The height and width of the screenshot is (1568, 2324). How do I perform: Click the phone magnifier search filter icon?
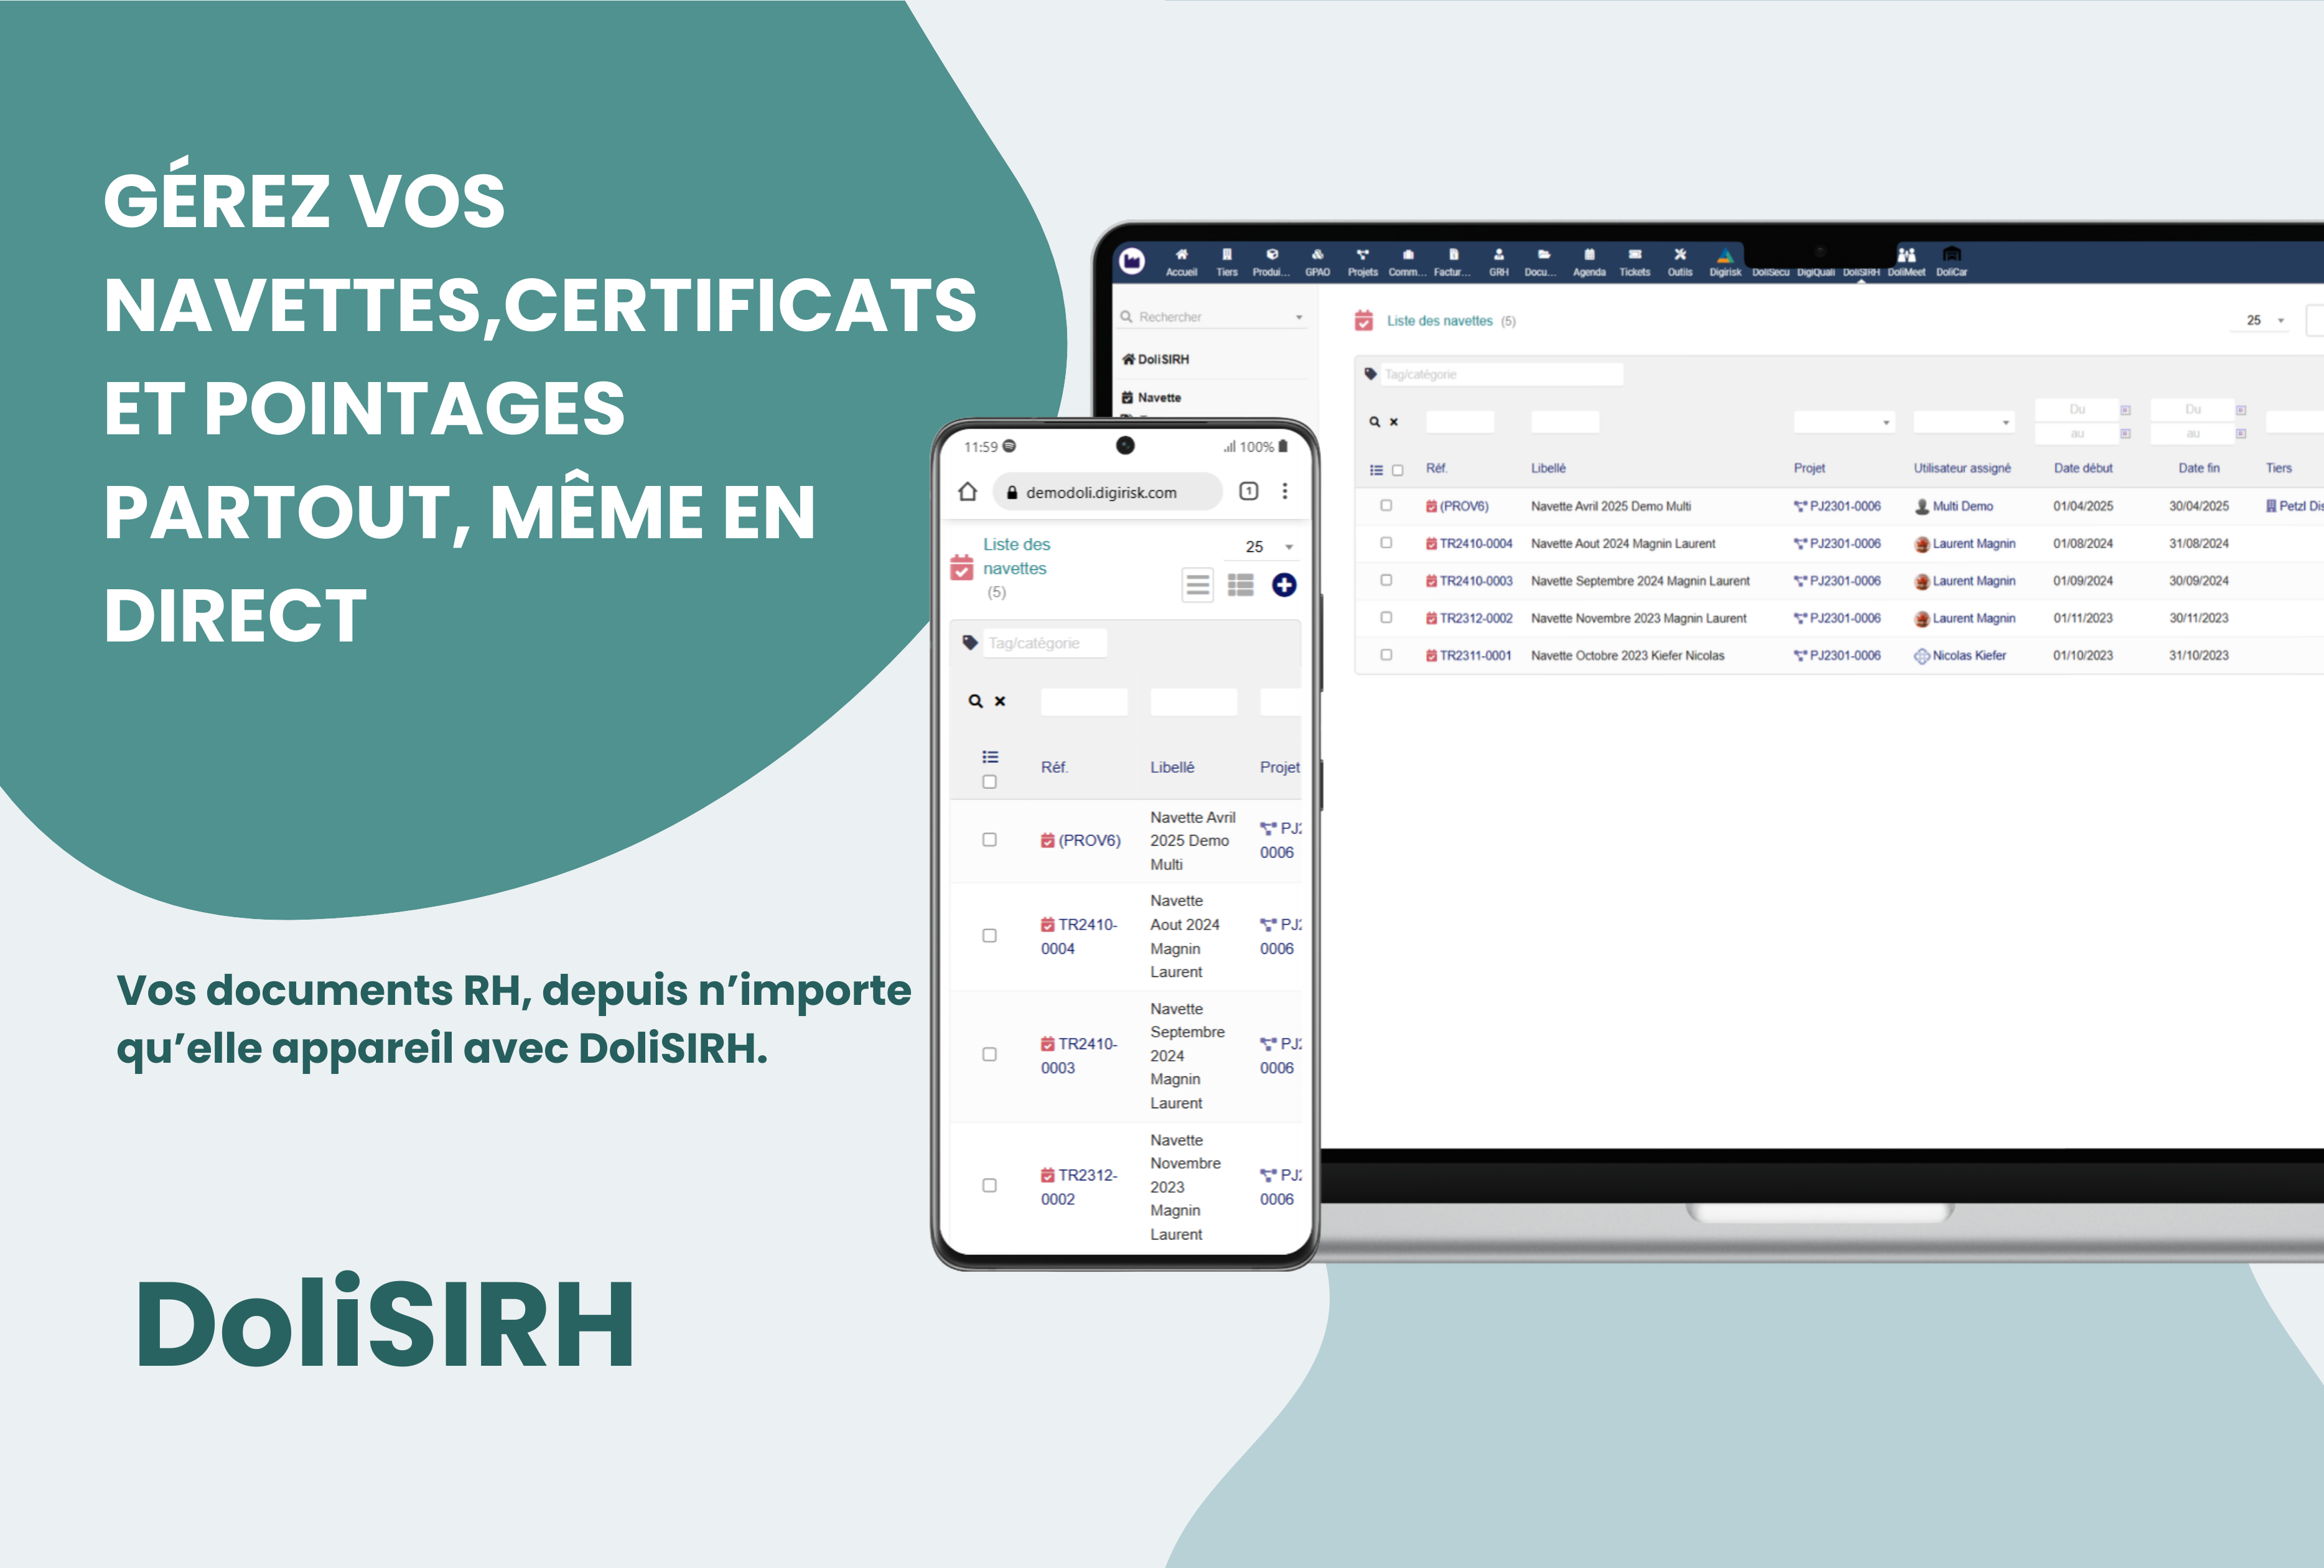pyautogui.click(x=975, y=701)
